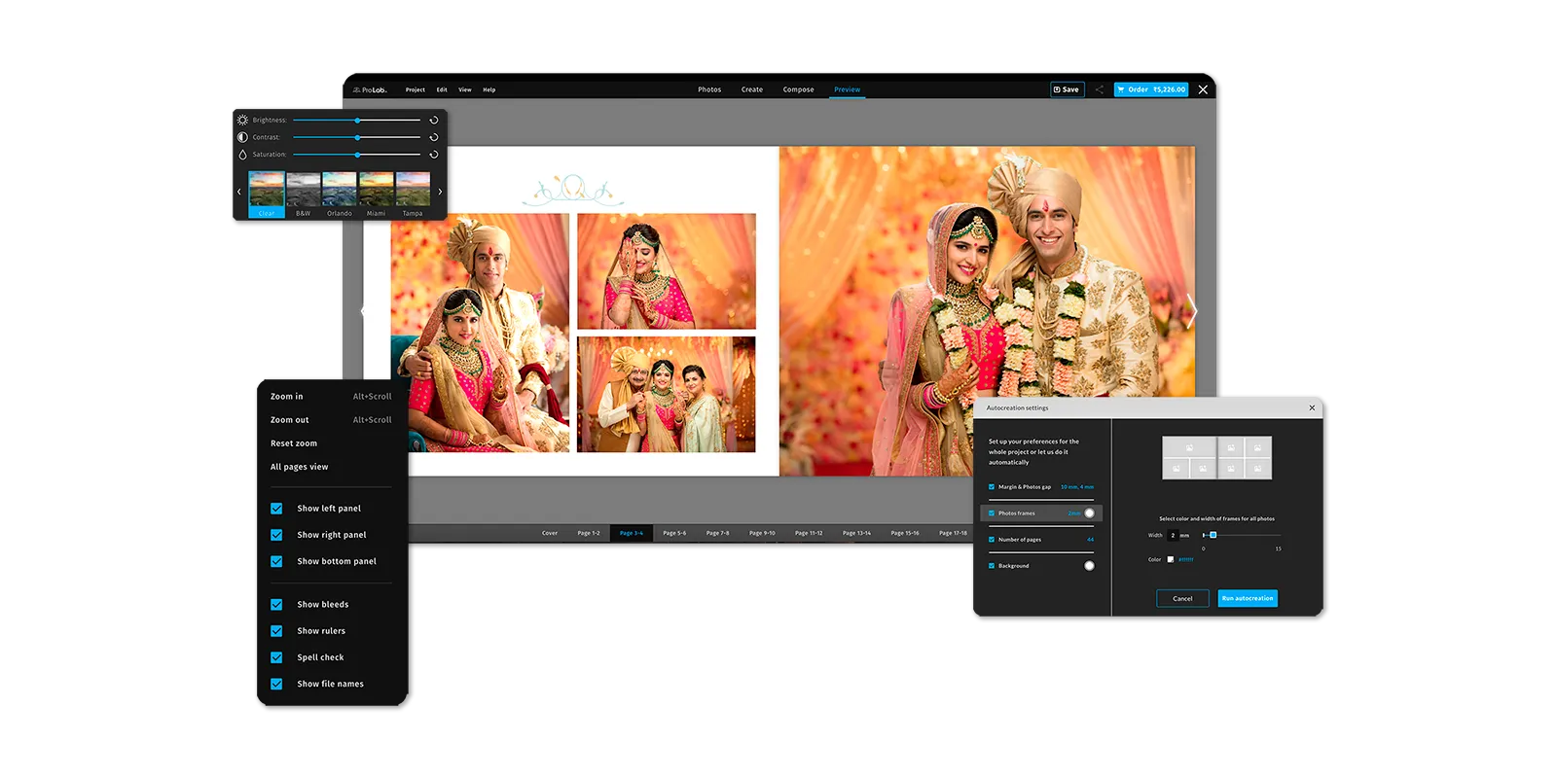Open the View menu
Screen dimensions: 1557x778
(465, 89)
